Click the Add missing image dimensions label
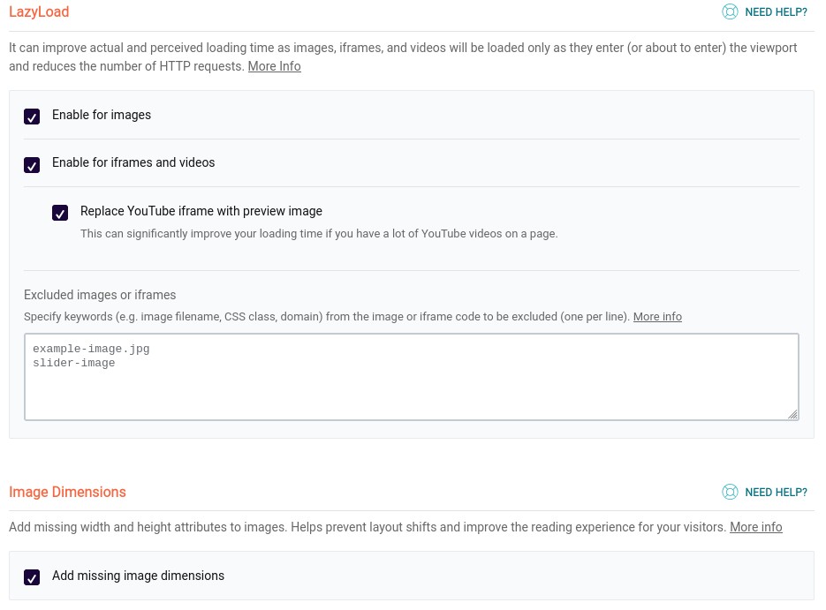Viewport: 826px width, 610px height. click(138, 576)
